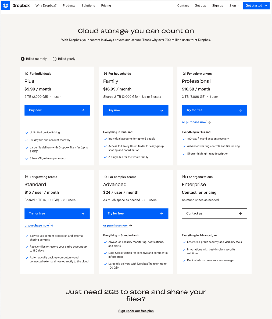The width and height of the screenshot is (272, 319).
Task: Click the building icon beside For growing teams
Action: (27, 176)
